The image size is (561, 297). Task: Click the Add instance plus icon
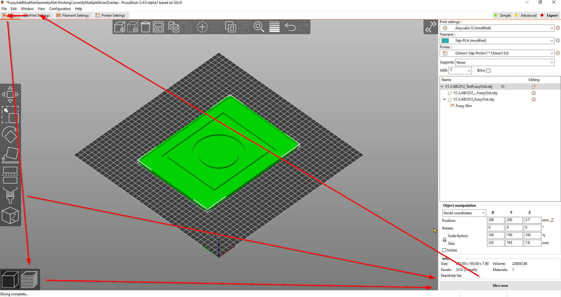[x=202, y=27]
